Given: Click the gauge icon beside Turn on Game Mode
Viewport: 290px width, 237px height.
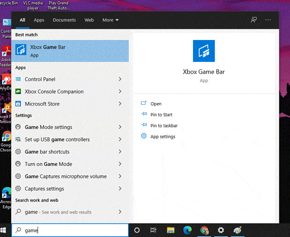Looking at the screenshot, I should 18,164.
